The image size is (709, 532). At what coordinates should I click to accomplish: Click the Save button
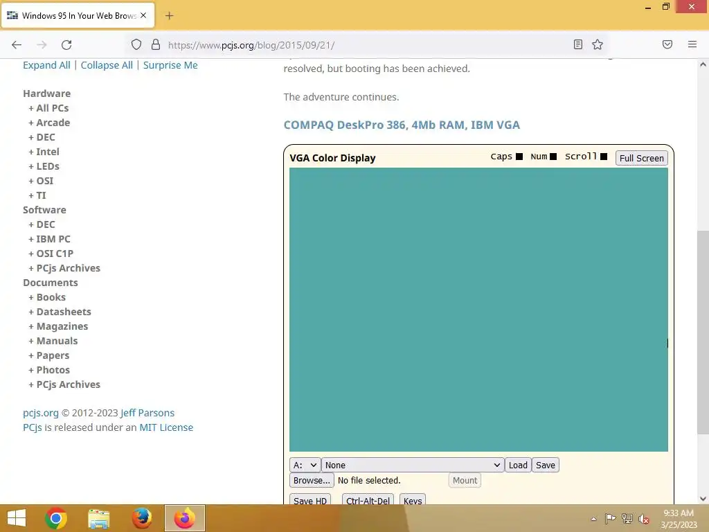click(x=546, y=465)
